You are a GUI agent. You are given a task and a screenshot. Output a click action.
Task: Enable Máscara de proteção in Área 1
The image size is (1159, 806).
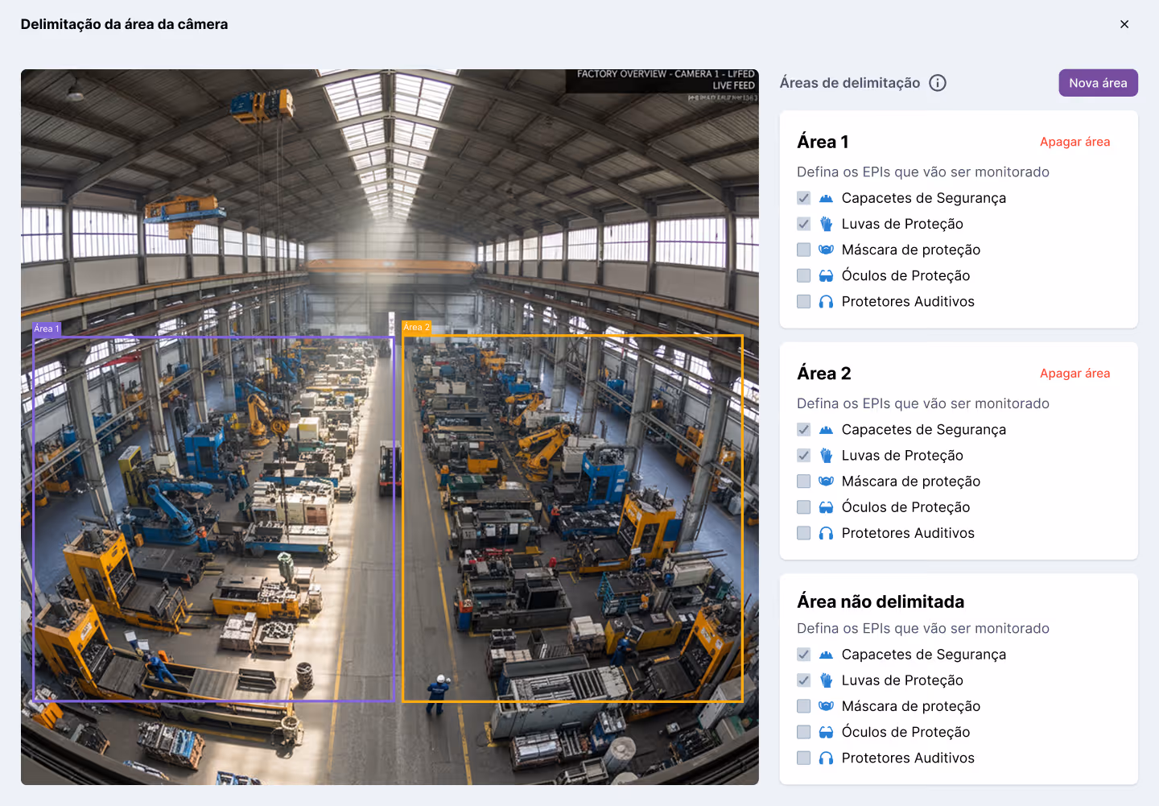[x=803, y=250]
